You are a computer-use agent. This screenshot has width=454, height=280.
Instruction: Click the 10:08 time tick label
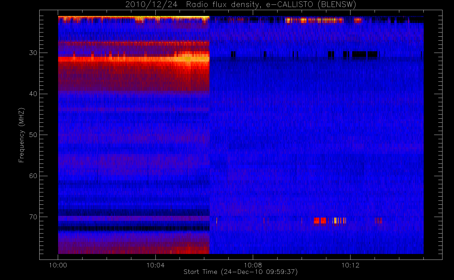click(253, 265)
